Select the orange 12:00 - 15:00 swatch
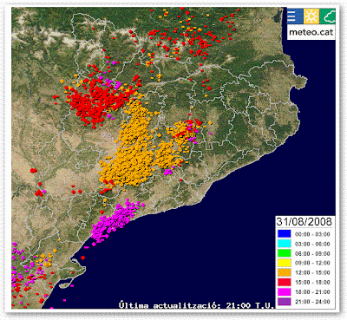Screen dimensions: 347x320 pyautogui.click(x=285, y=272)
